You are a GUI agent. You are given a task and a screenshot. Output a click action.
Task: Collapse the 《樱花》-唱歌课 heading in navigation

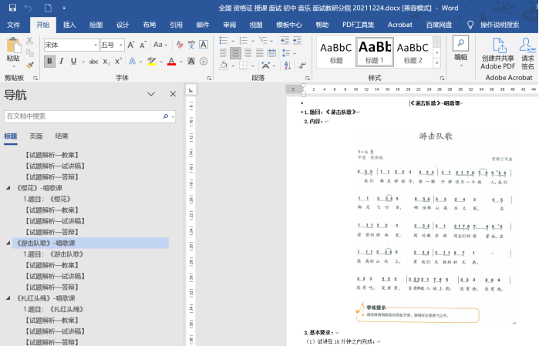pos(8,187)
